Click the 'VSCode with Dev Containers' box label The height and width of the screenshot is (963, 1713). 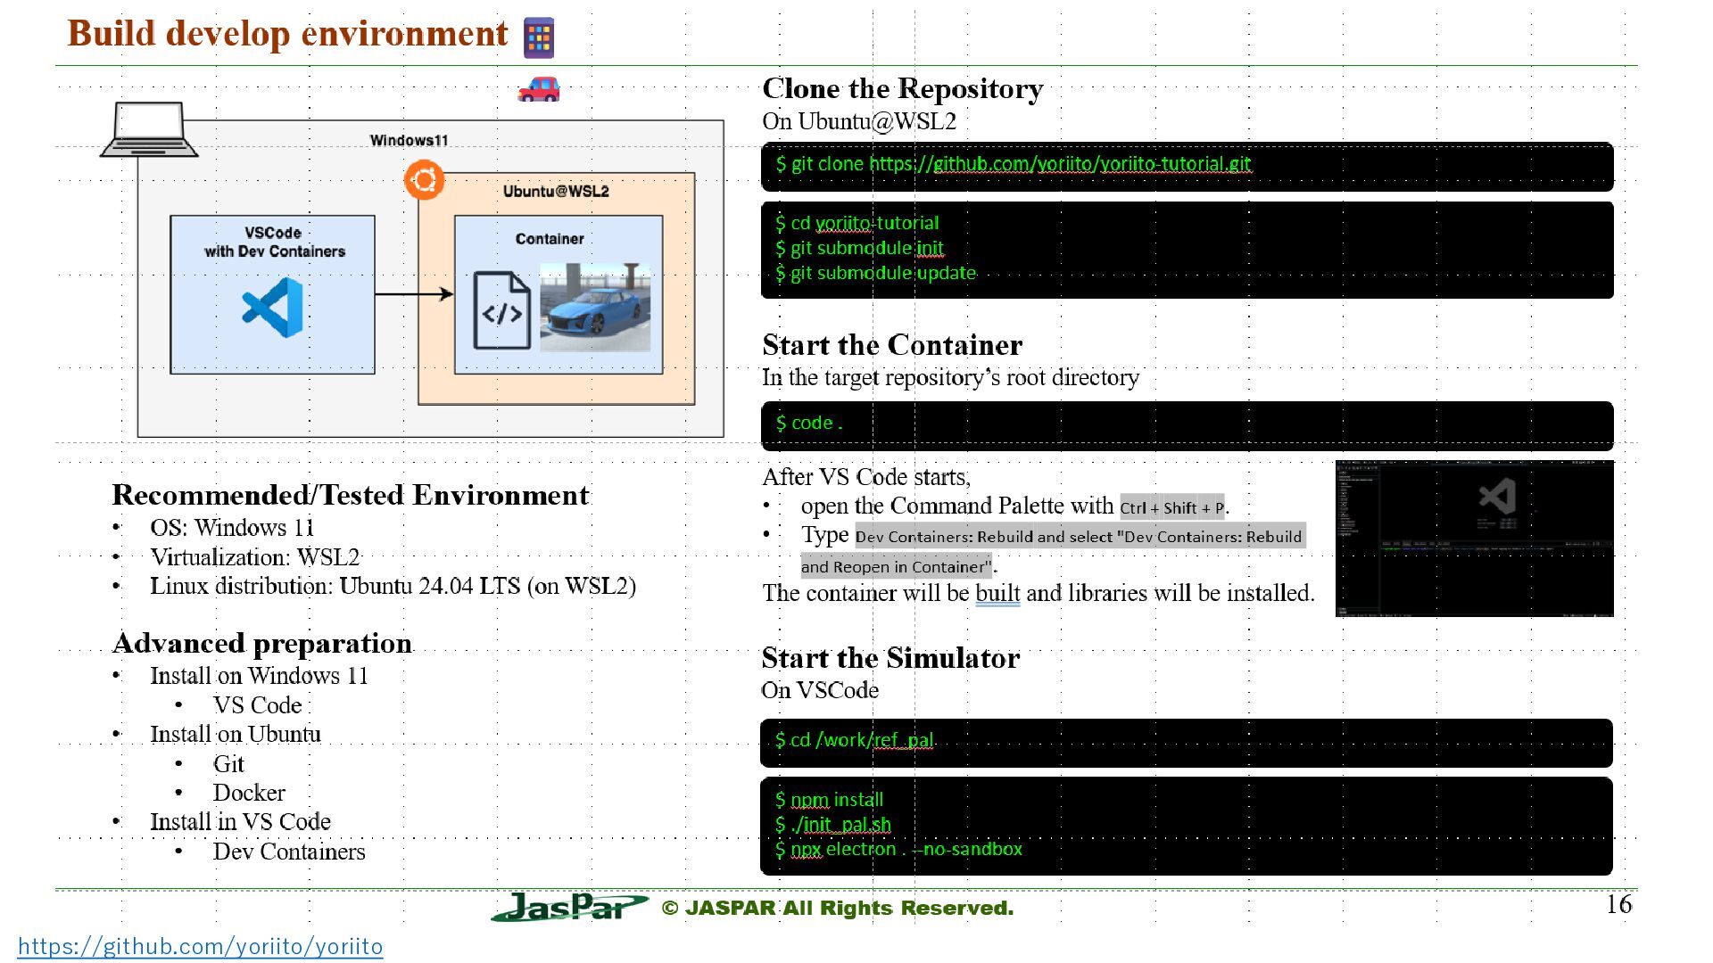[274, 242]
